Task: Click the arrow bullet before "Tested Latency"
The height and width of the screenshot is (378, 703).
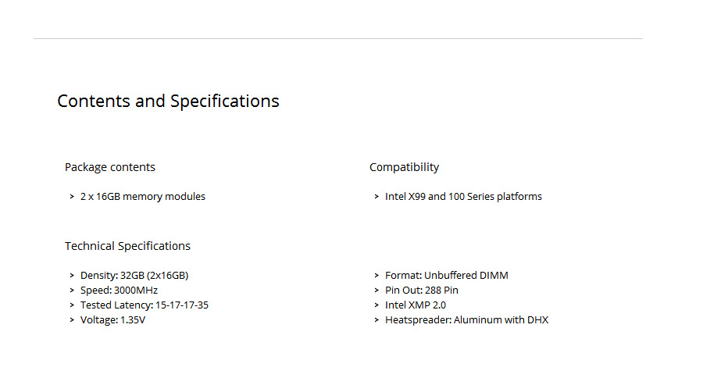Action: pyautogui.click(x=72, y=305)
